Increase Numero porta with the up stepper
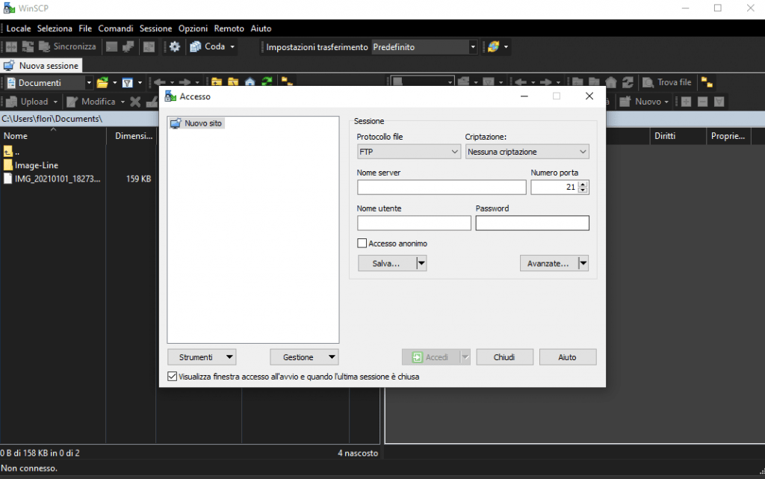Screen dimensions: 765x479 pyautogui.click(x=583, y=183)
